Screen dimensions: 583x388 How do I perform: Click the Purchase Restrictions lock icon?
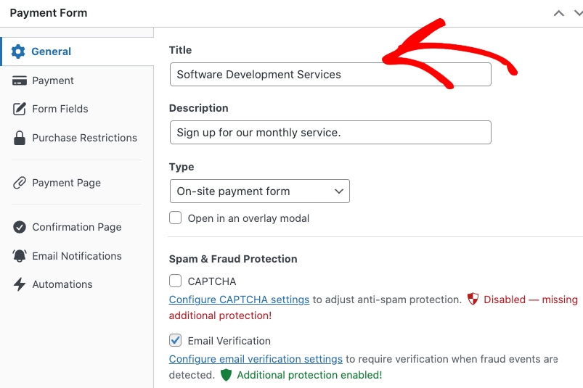point(20,138)
